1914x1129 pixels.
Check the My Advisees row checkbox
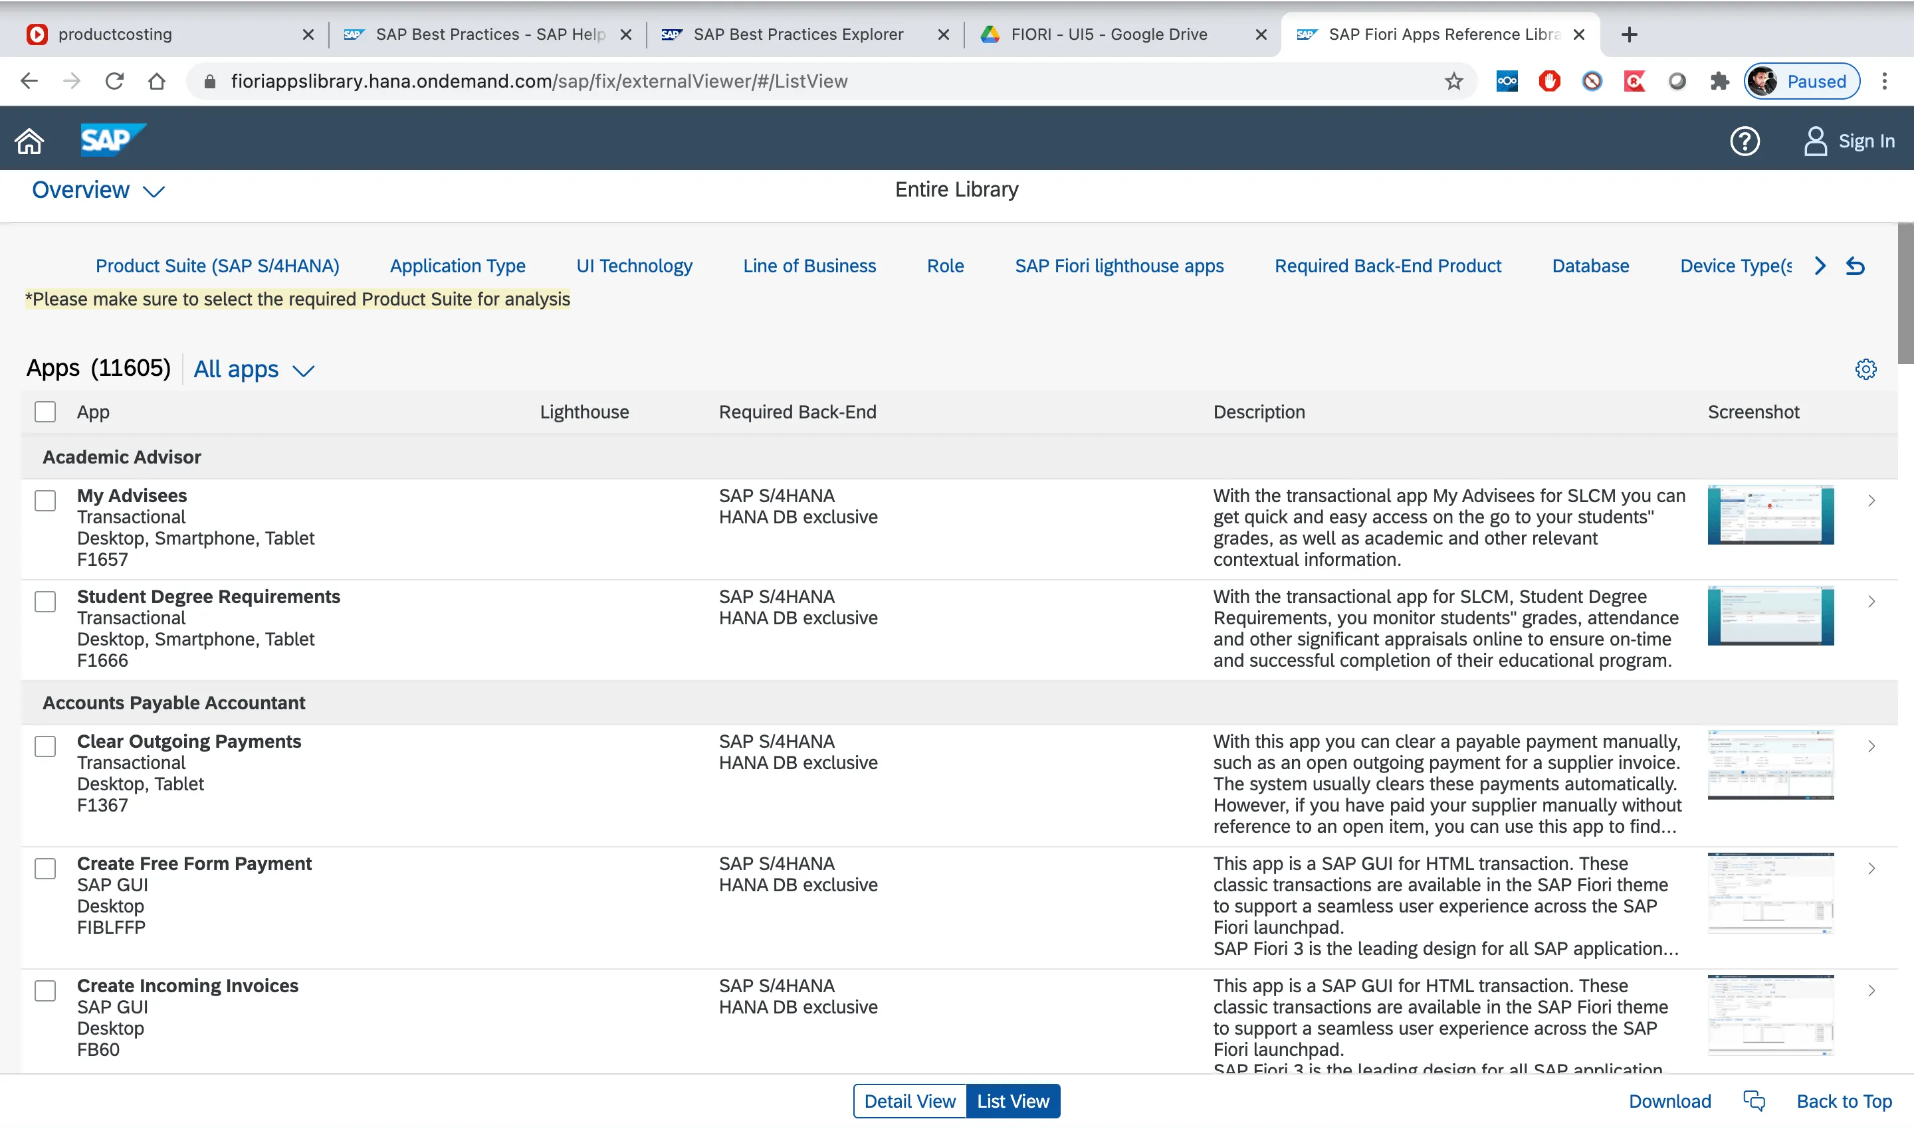pyautogui.click(x=45, y=500)
